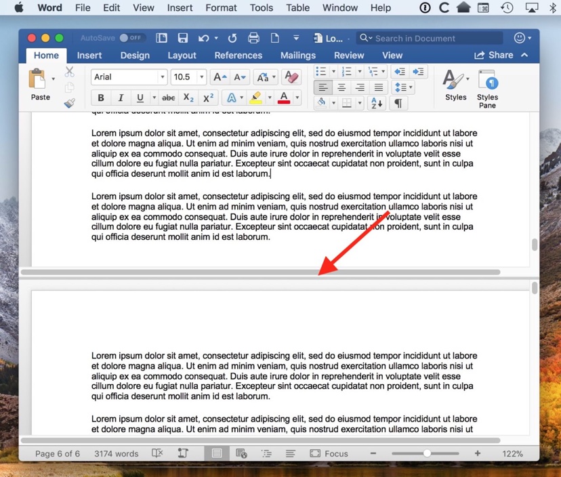Apply superscript formatting
The height and width of the screenshot is (477, 561).
tap(208, 98)
